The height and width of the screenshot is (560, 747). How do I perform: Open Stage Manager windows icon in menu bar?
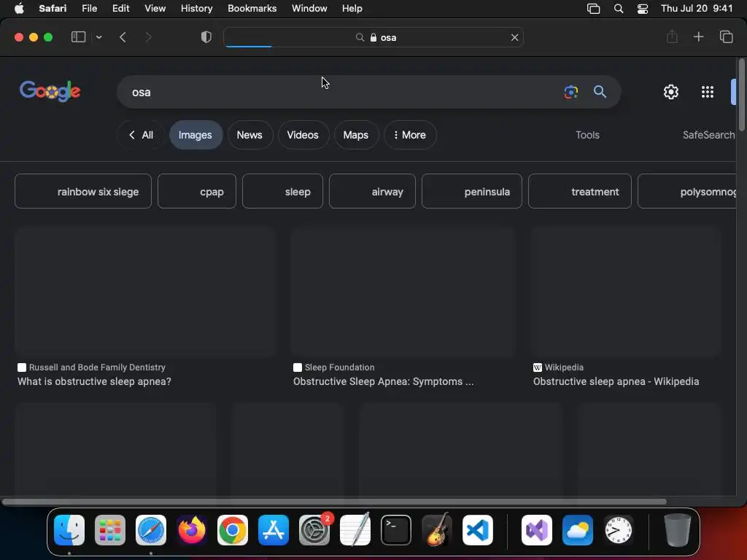[593, 9]
